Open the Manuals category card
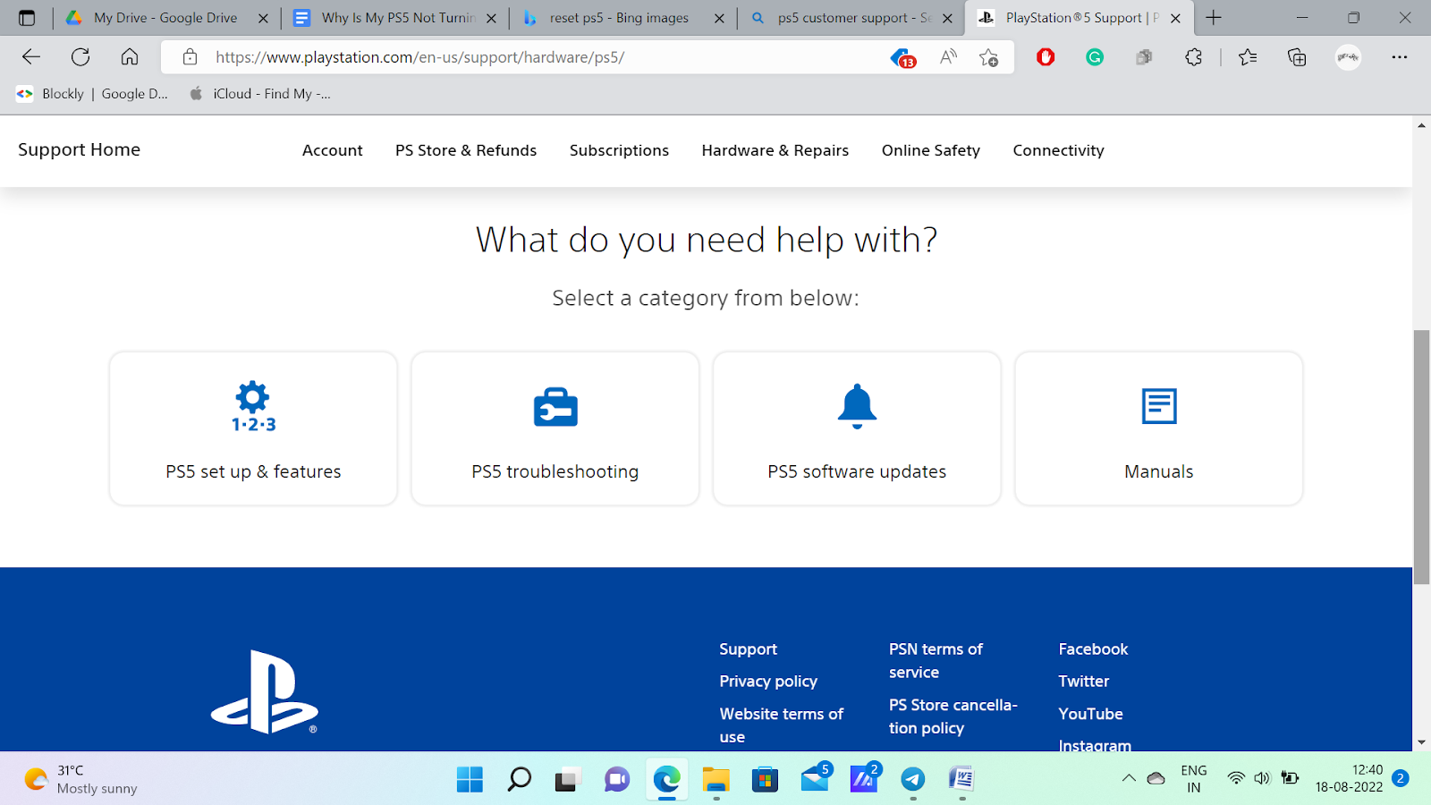This screenshot has width=1431, height=805. [1159, 428]
